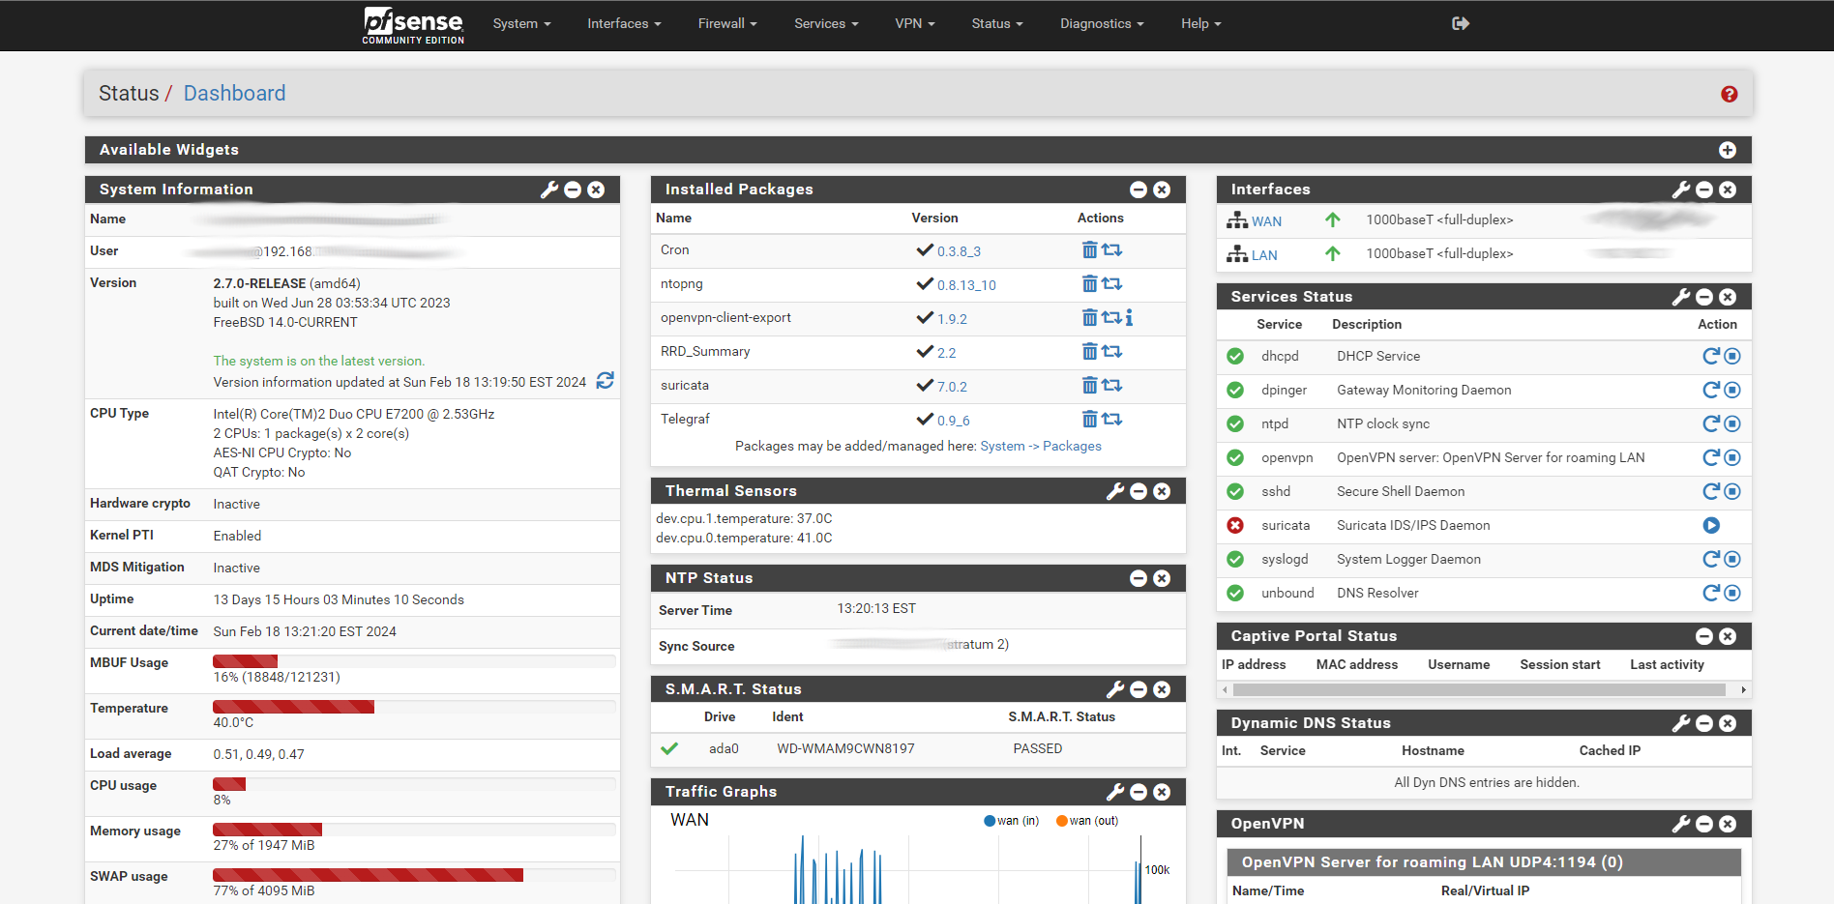Open the Interfaces menu

[624, 23]
